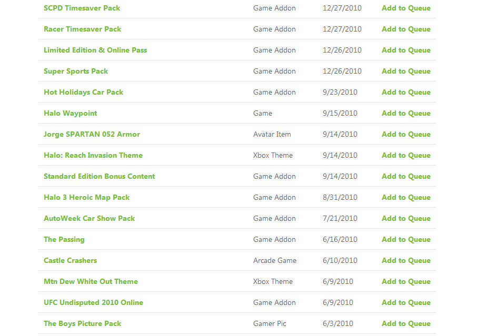
Task: Add Hot Holidays Car Pack to queue
Action: tap(406, 93)
